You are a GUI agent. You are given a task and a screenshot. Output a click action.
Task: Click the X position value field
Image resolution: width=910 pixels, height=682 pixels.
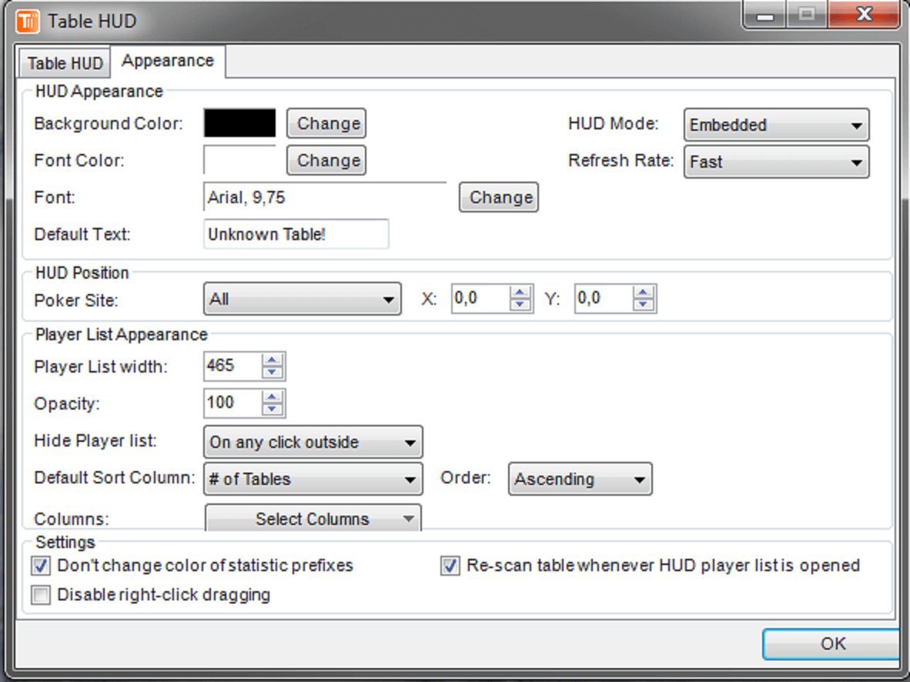coord(480,299)
